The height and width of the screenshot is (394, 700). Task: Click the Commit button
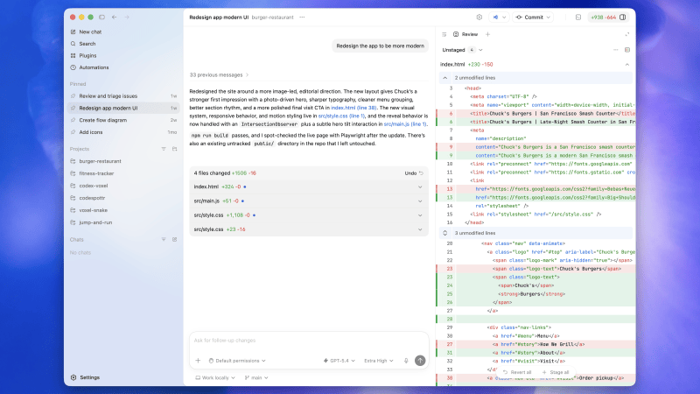click(529, 18)
